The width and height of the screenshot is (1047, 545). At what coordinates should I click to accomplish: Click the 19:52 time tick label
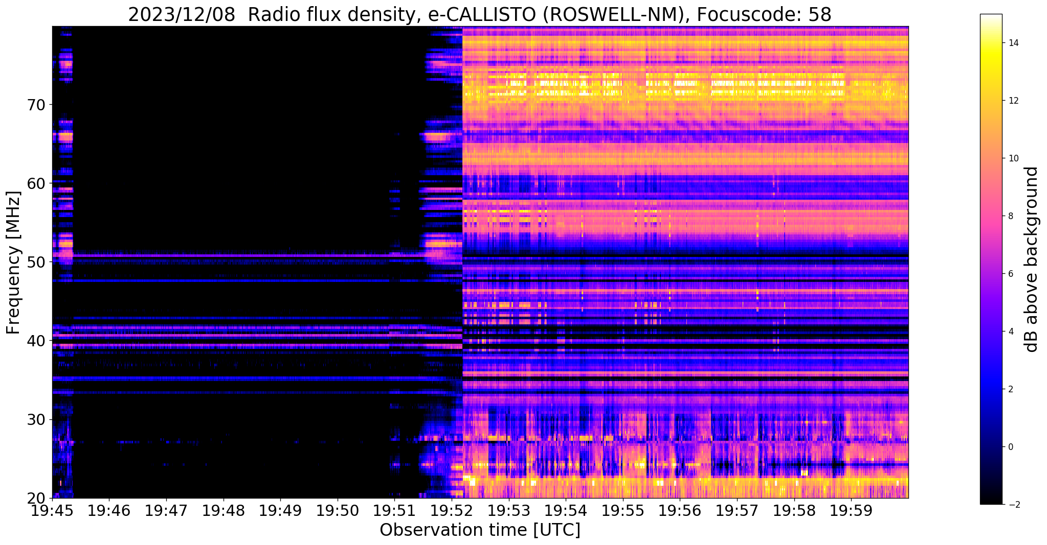pyautogui.click(x=452, y=510)
